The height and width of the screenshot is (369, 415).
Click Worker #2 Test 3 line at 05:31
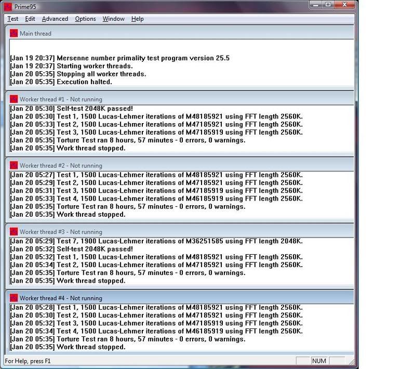(156, 191)
